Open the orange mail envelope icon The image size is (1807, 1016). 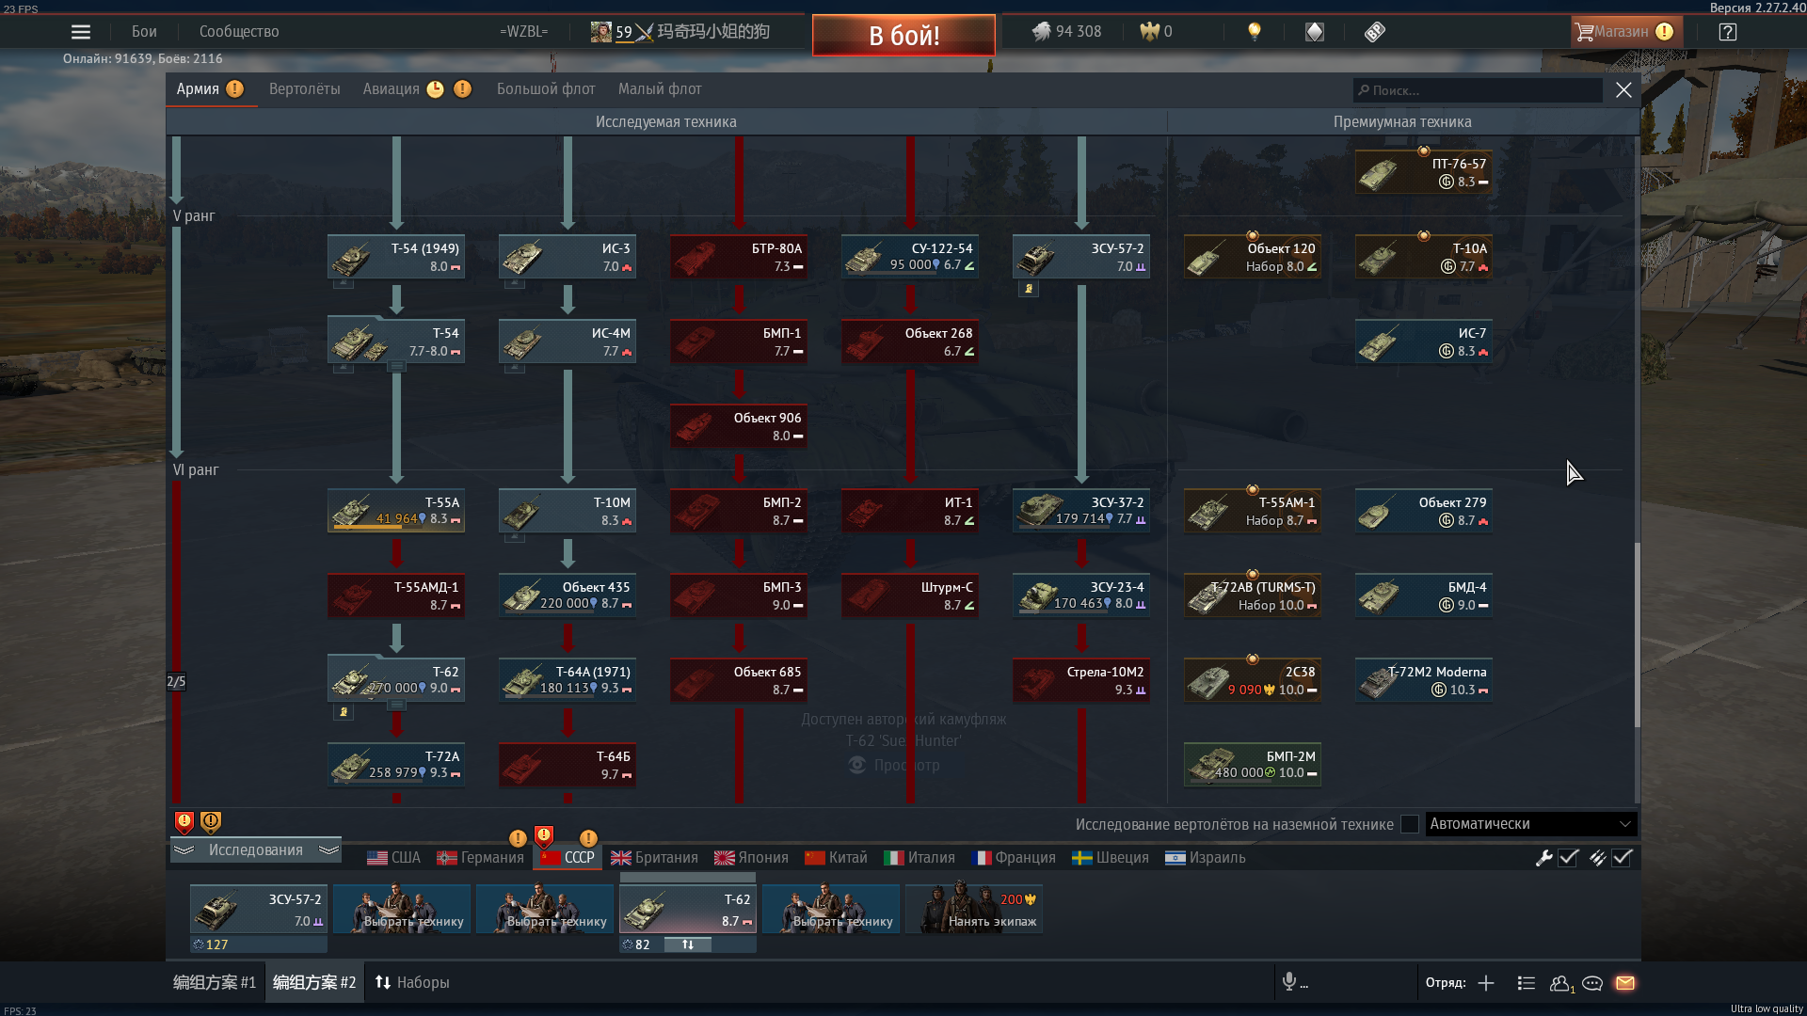[x=1625, y=983]
